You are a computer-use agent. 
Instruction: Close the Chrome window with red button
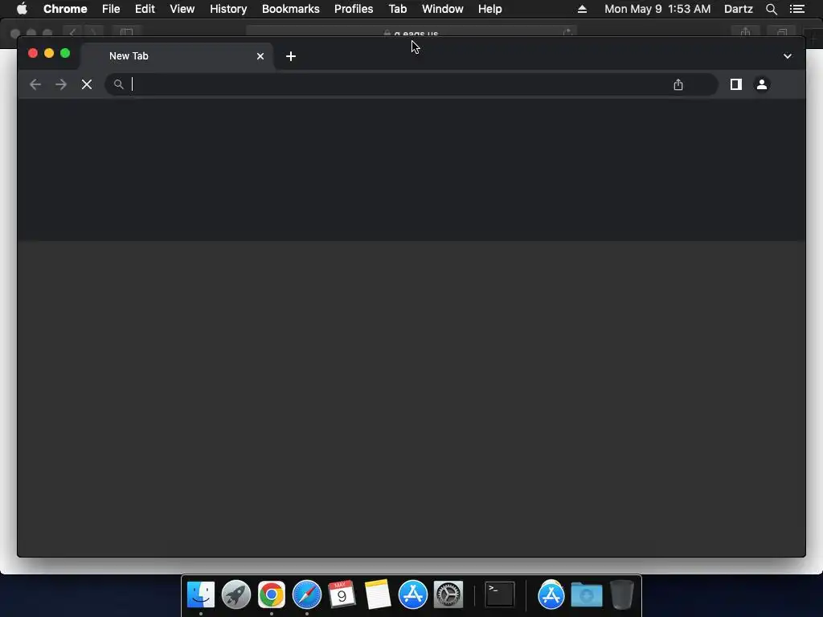32,53
